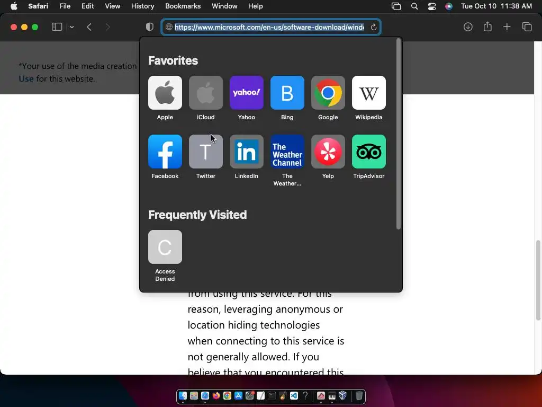Open the History menu
The width and height of the screenshot is (542, 407).
142,6
